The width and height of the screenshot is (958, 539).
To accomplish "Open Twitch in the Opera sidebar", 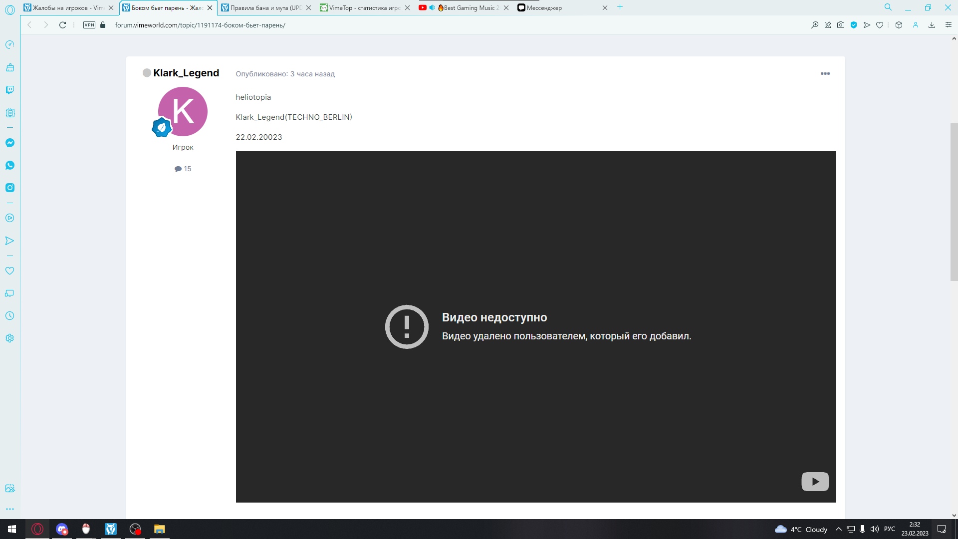I will pos(10,90).
